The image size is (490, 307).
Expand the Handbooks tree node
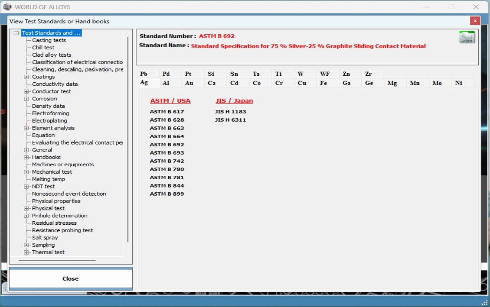tap(26, 157)
